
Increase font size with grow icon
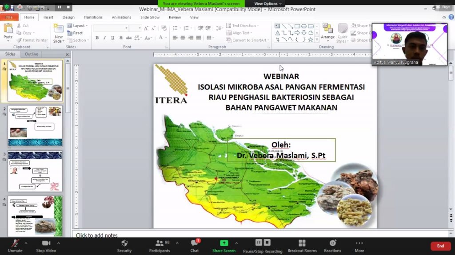pyautogui.click(x=146, y=28)
